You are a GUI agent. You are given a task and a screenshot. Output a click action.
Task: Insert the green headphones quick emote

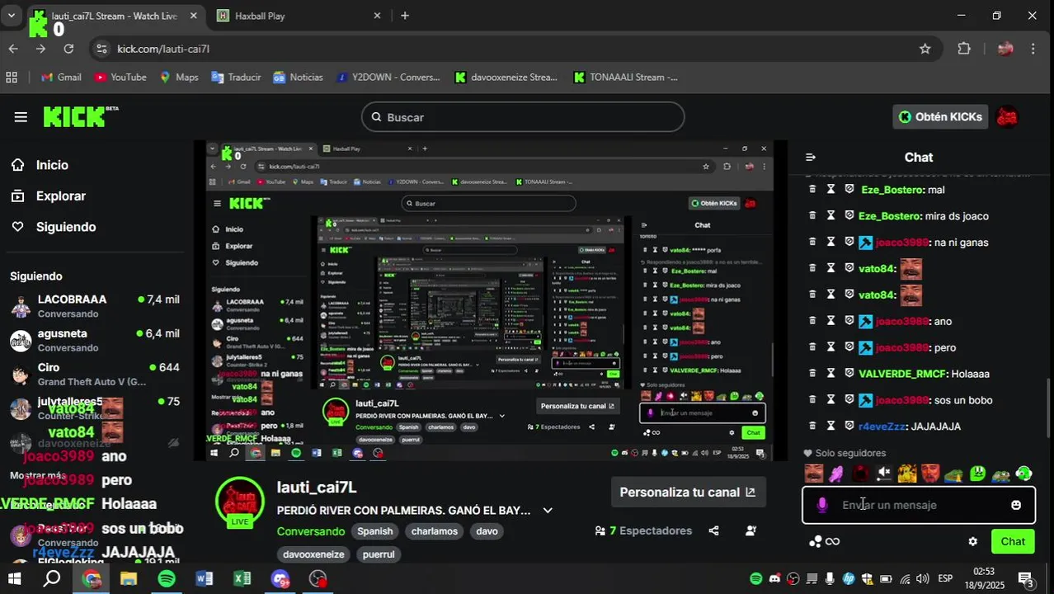click(x=1023, y=474)
